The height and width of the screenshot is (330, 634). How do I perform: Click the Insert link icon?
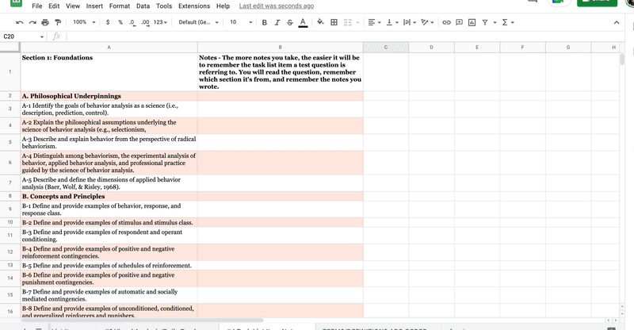click(446, 22)
